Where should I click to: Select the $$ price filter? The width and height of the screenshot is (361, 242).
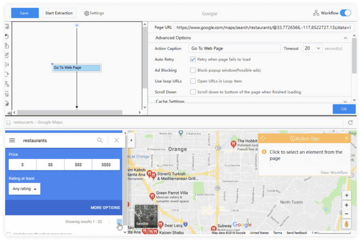tap(50, 165)
